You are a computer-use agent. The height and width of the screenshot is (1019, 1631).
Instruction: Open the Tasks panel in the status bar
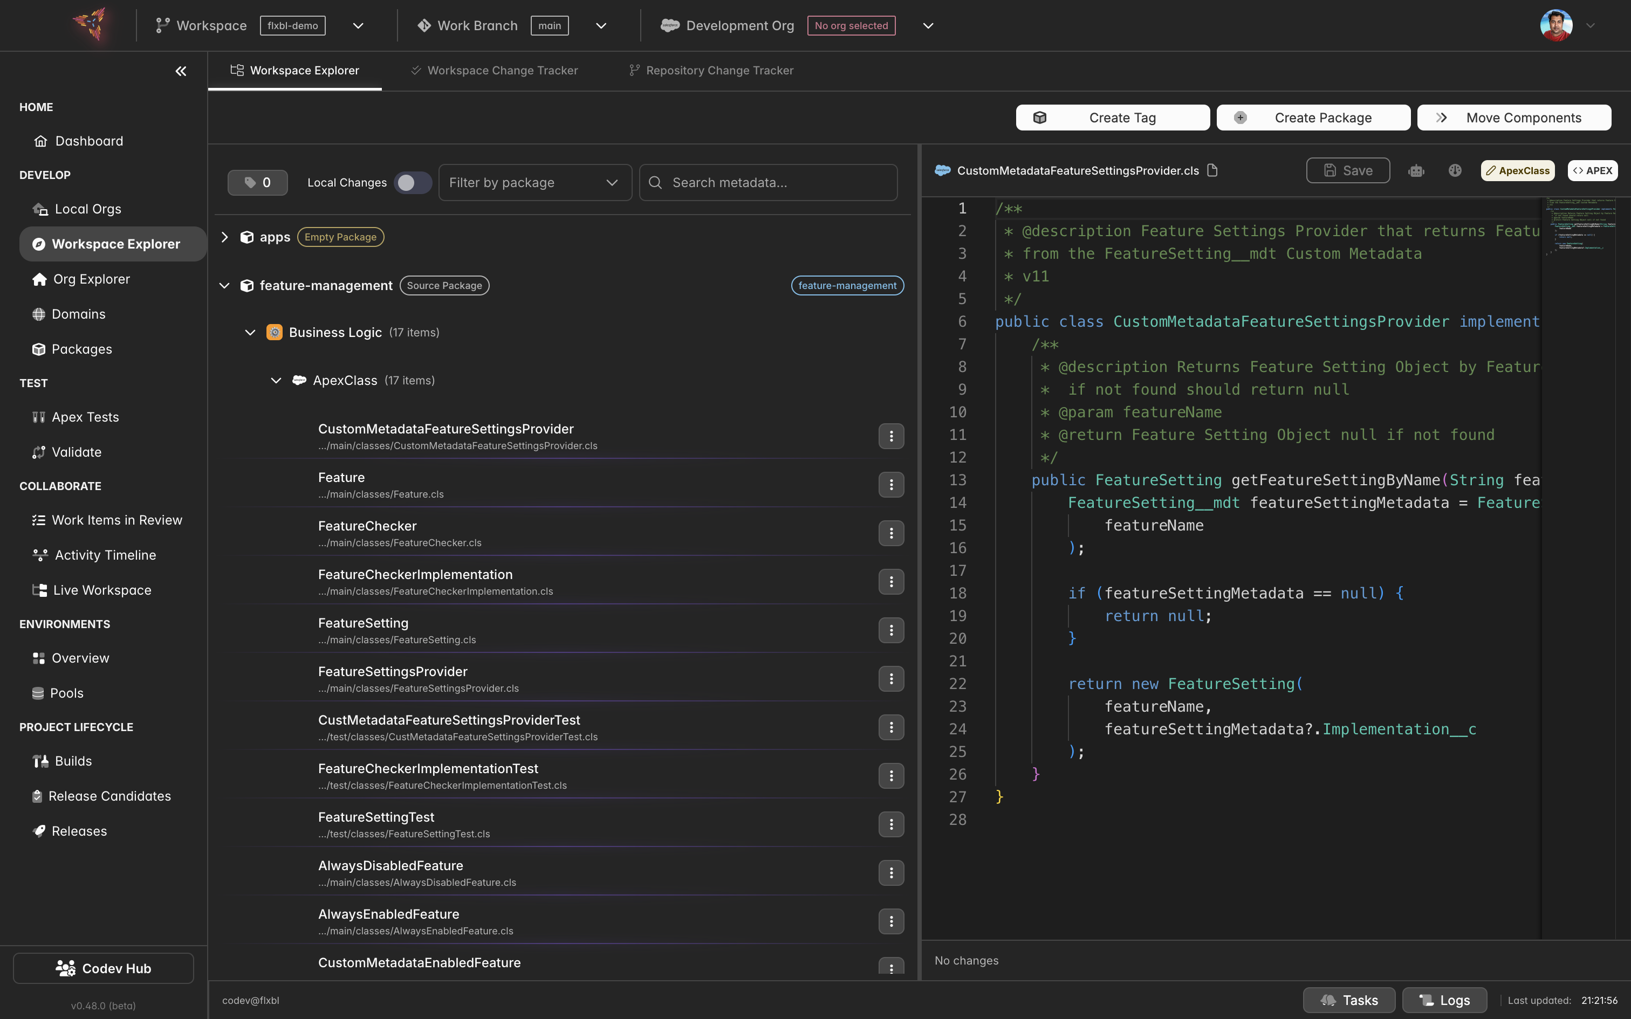click(1348, 1000)
